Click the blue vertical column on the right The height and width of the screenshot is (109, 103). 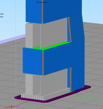pos(77,55)
